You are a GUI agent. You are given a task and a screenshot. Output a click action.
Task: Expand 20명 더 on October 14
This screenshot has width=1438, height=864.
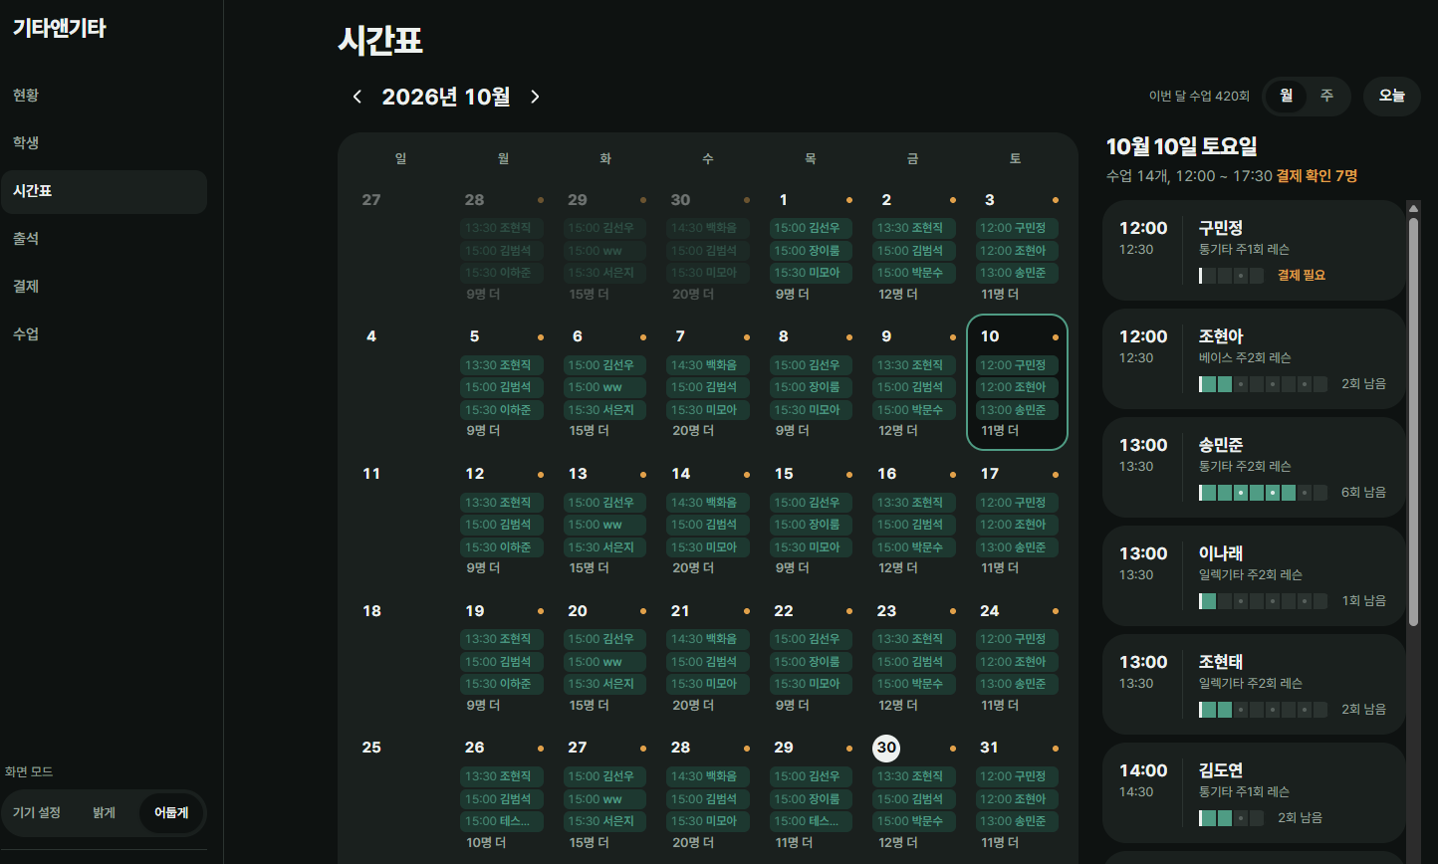click(x=693, y=568)
